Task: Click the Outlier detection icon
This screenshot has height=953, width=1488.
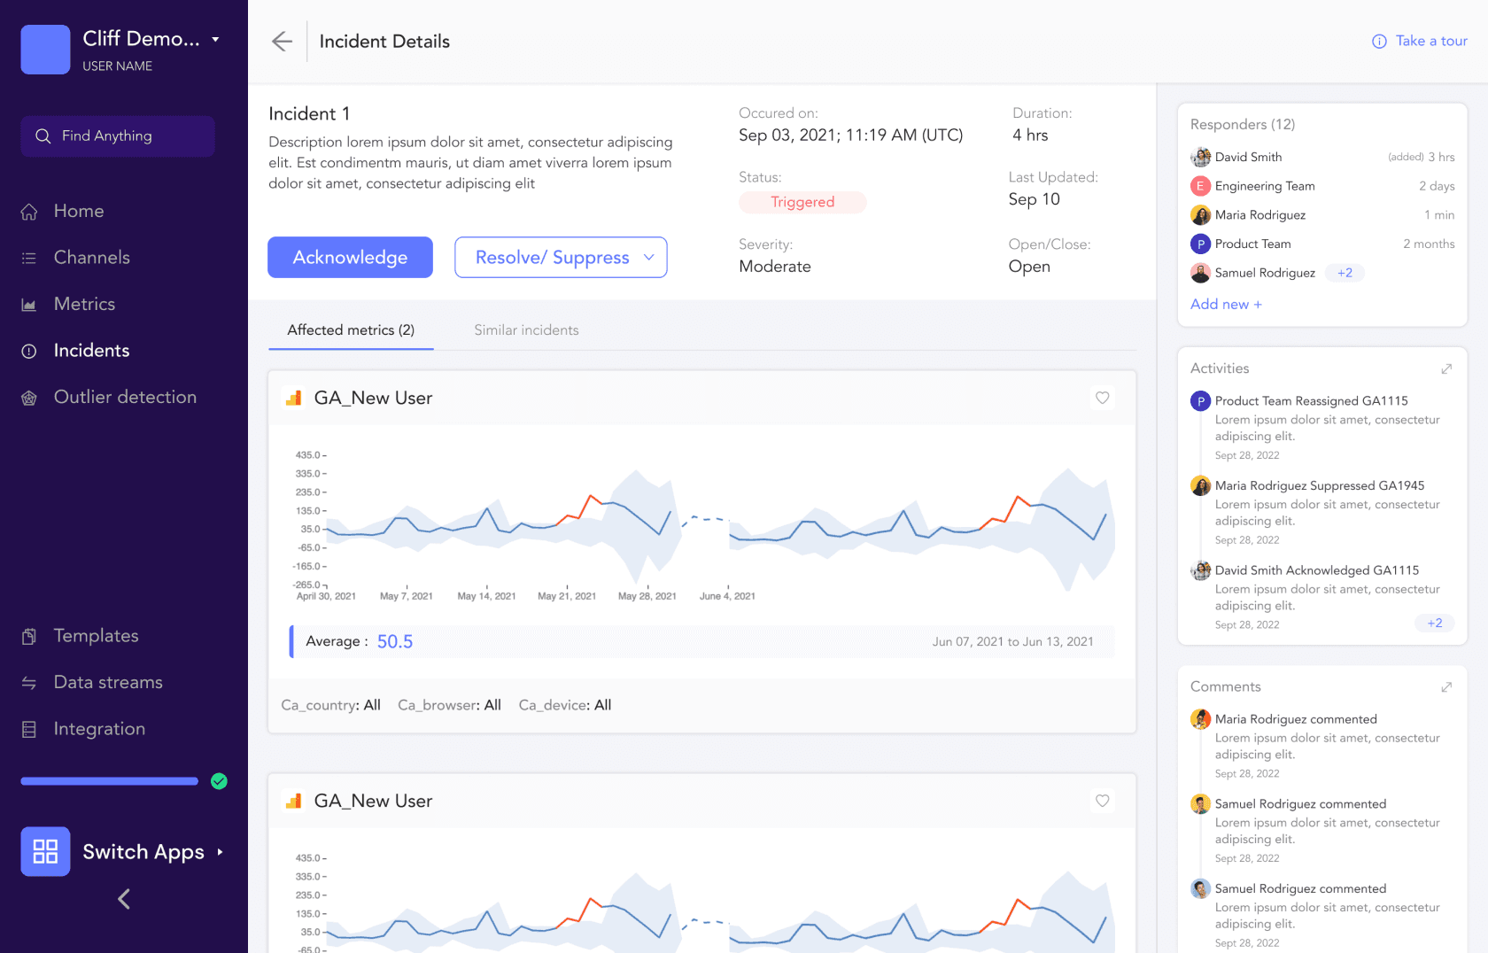Action: tap(29, 398)
